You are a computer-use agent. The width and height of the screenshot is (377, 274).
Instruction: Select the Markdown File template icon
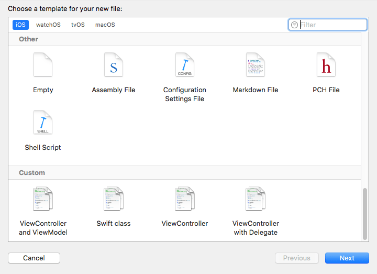point(256,65)
